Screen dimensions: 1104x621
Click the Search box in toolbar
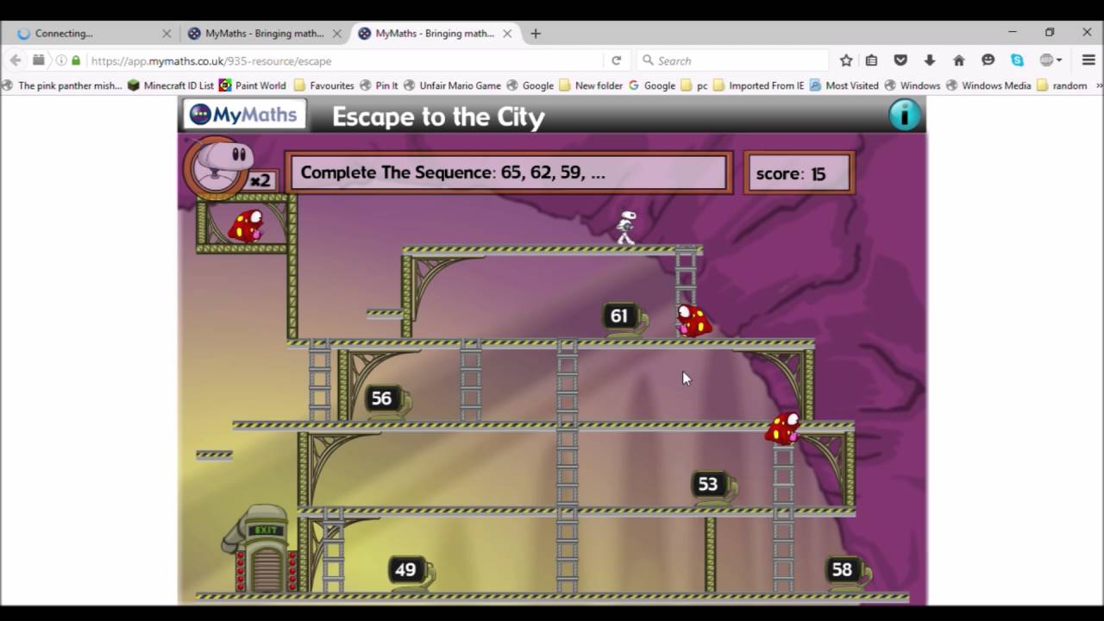tap(733, 60)
